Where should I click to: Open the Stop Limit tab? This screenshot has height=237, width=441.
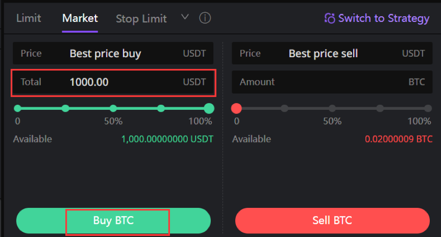click(x=141, y=19)
